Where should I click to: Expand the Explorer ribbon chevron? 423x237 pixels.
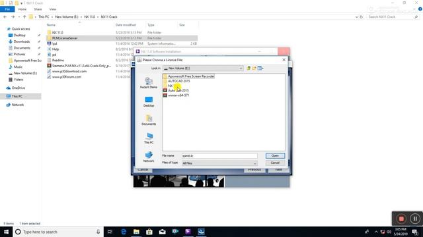click(414, 9)
